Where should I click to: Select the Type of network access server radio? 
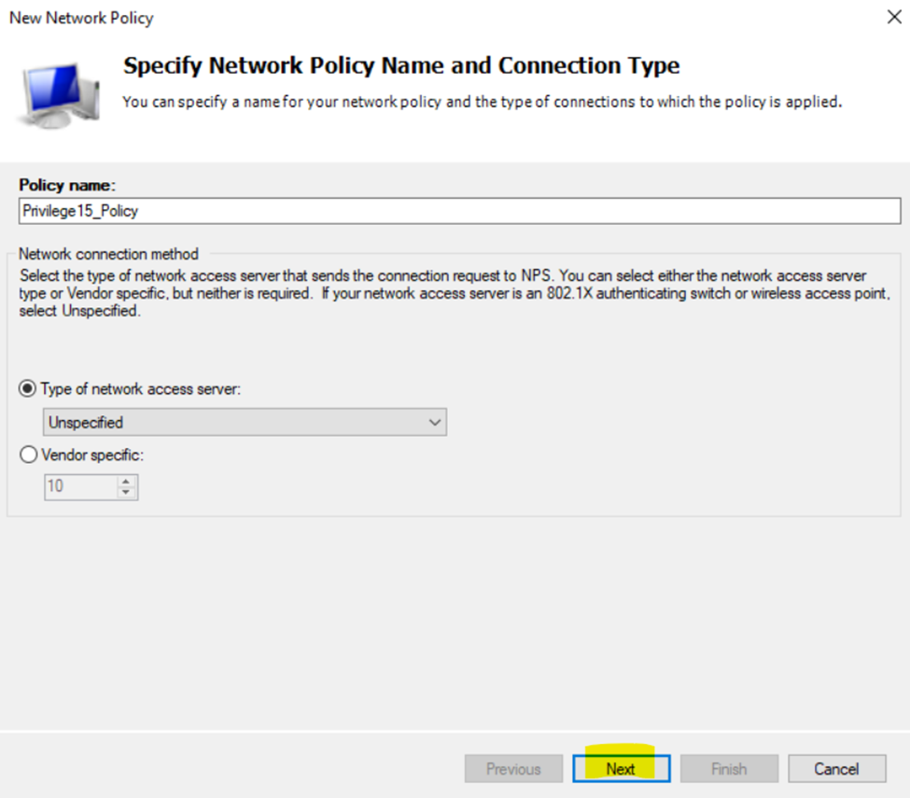point(27,388)
